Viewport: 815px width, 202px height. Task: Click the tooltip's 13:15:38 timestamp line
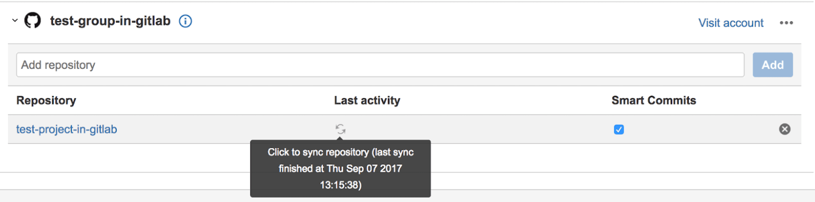coord(340,185)
